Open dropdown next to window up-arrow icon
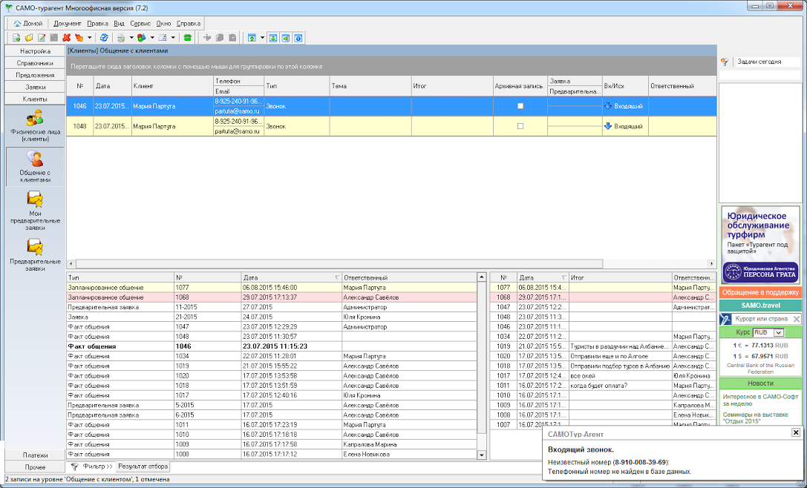 pyautogui.click(x=263, y=38)
